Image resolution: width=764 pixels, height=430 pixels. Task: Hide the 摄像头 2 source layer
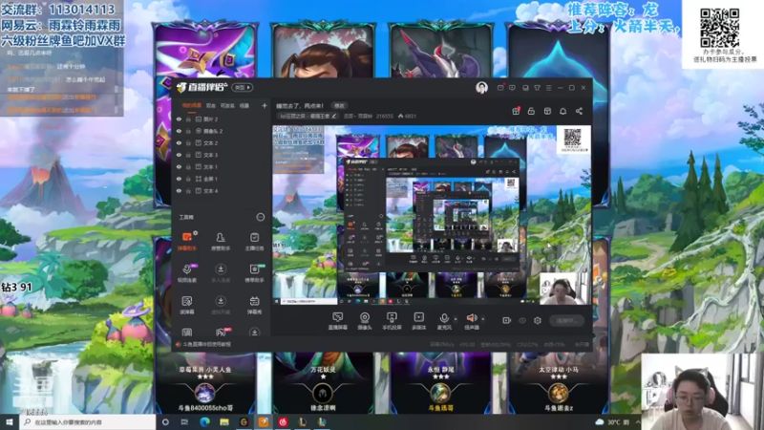coord(179,131)
